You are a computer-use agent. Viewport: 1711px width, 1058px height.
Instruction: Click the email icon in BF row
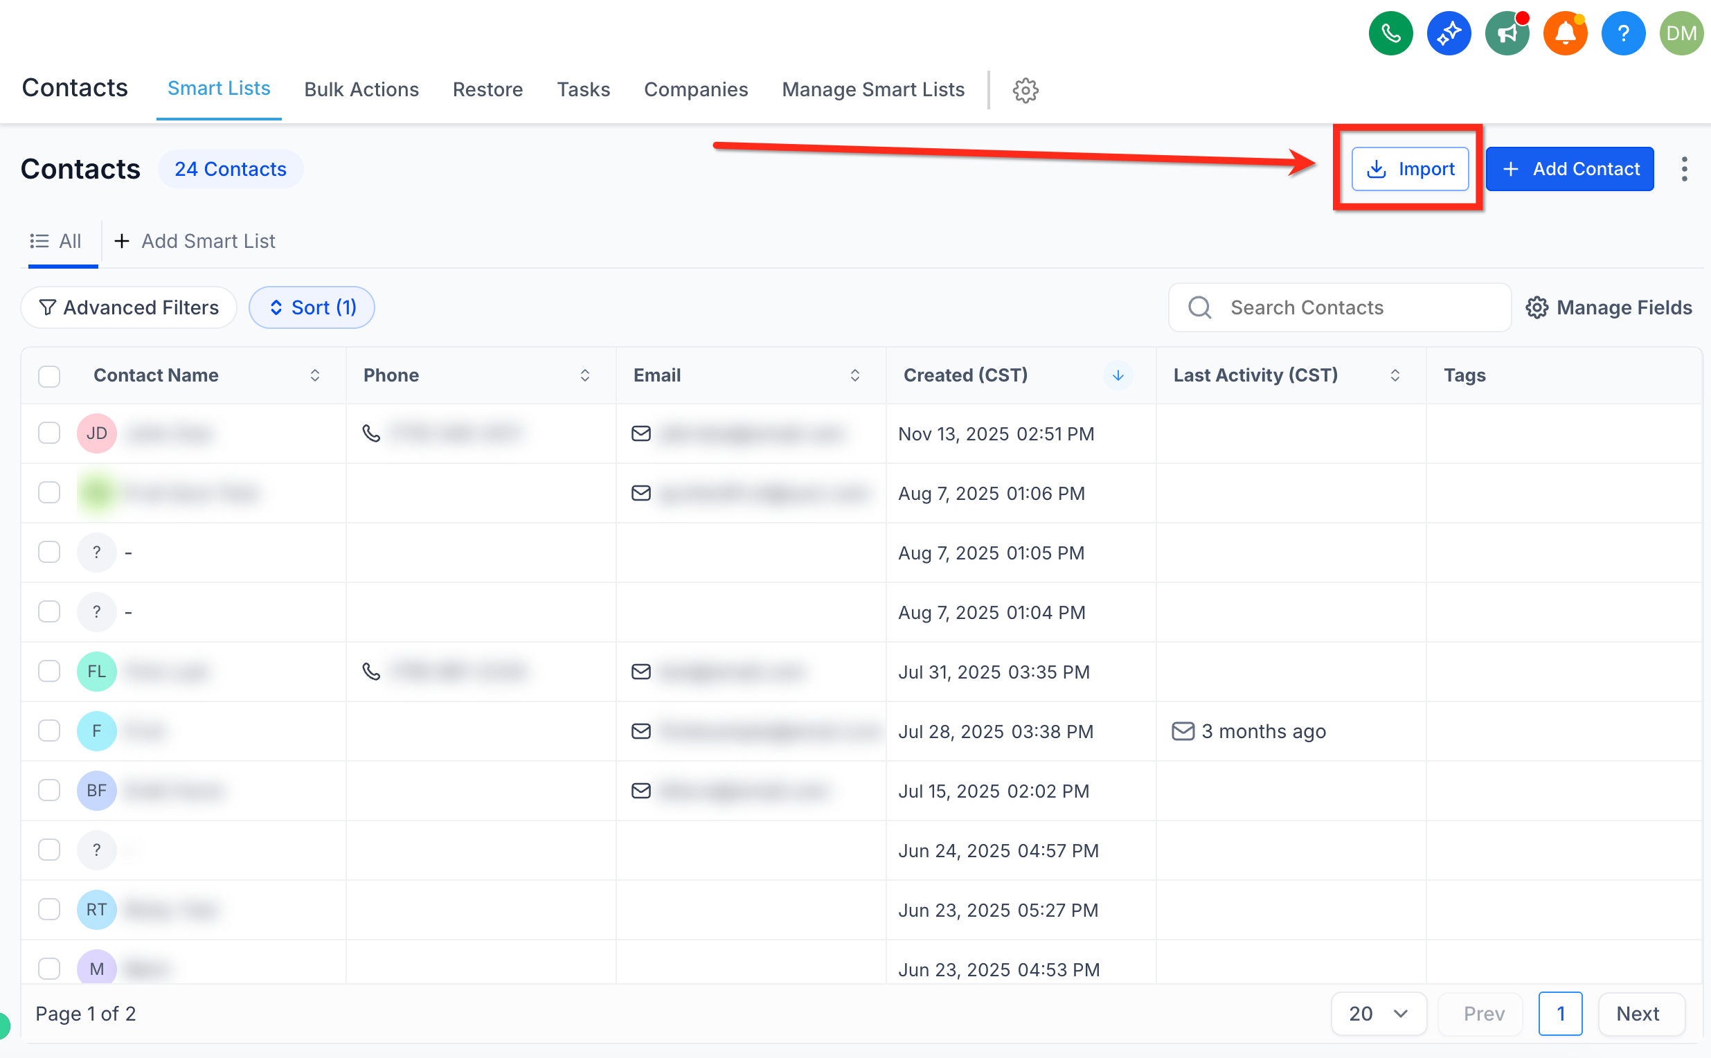[641, 790]
